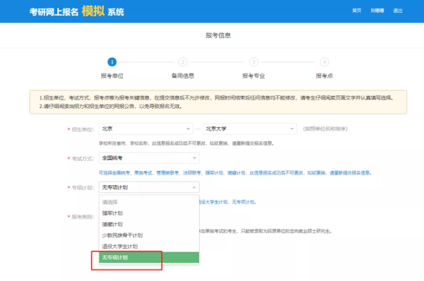
Task: Click step 2 circle for 备用信息
Action: click(183, 62)
